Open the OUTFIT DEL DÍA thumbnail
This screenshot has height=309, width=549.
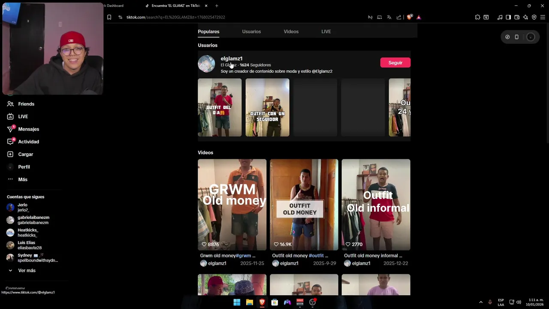click(x=220, y=107)
